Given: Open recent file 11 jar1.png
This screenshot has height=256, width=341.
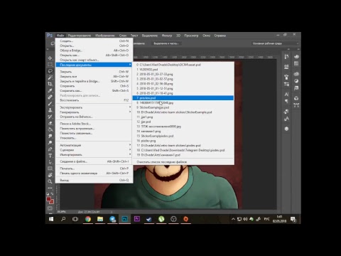Looking at the screenshot, I should click(183, 117).
